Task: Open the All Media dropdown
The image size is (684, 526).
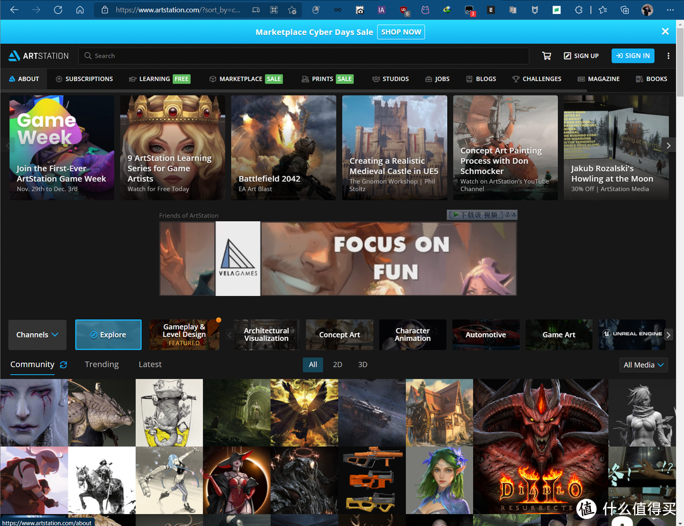Action: 643,365
